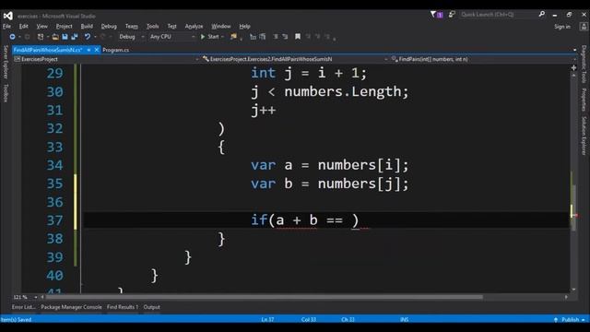590x332 pixels.
Task: Open the Build menu
Action: pos(87,27)
